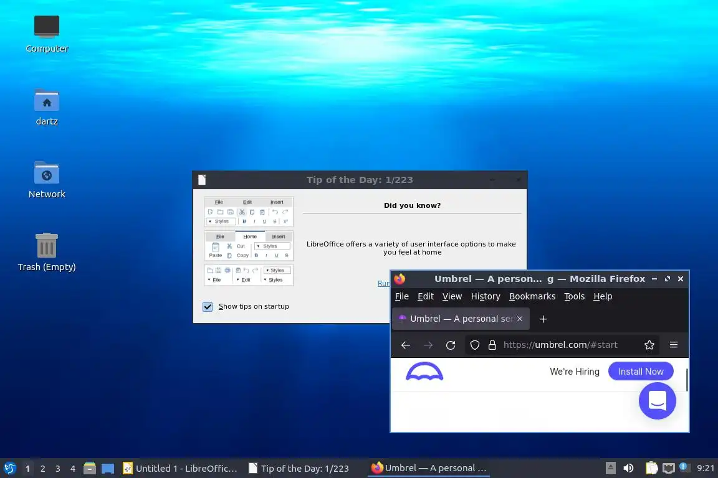Go back in Firefox
The height and width of the screenshot is (478, 718).
405,345
